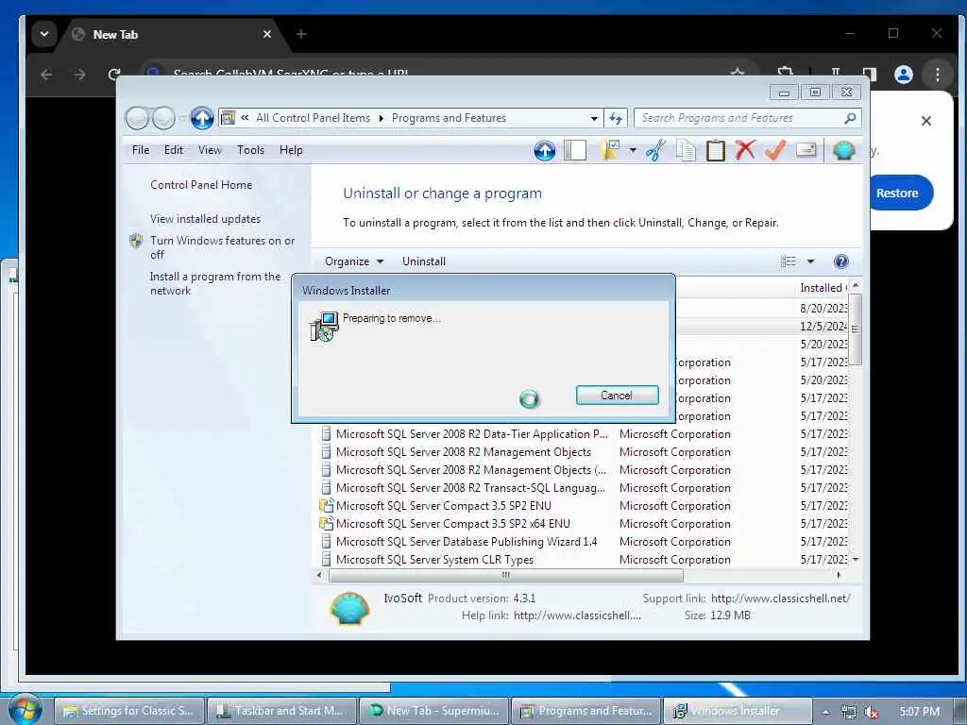Click the Chrome profile avatar icon

[x=904, y=75]
